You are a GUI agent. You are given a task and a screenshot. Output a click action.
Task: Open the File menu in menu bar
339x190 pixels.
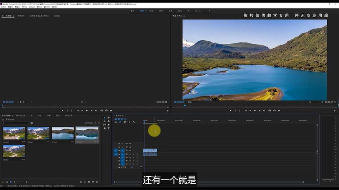[3, 7]
